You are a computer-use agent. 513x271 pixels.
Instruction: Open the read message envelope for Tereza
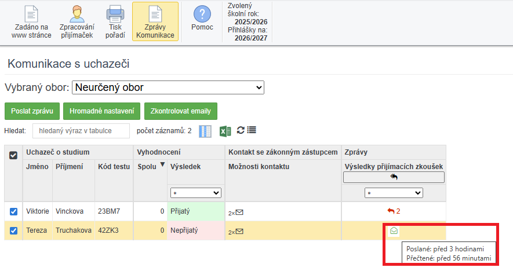394,230
